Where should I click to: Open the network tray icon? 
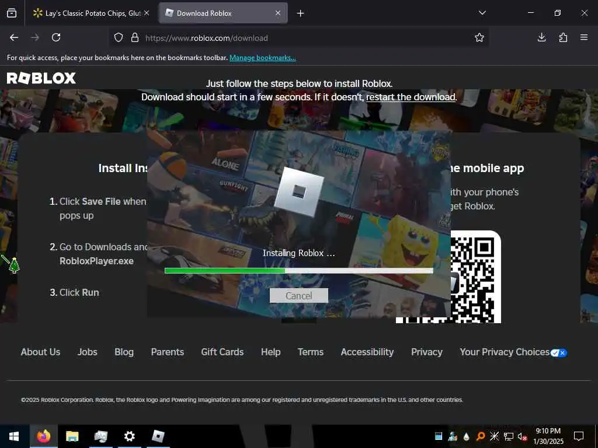point(509,436)
